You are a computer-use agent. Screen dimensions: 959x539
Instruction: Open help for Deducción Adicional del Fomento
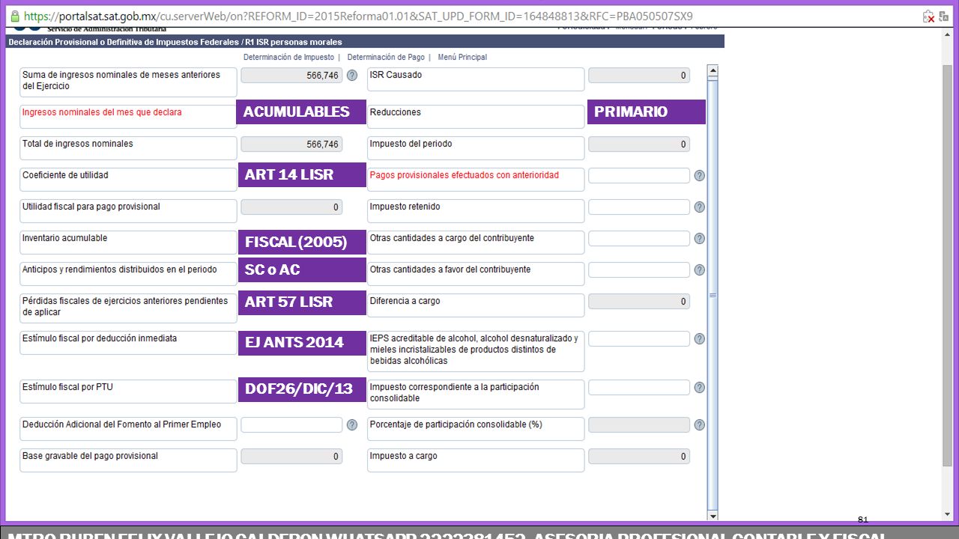352,425
